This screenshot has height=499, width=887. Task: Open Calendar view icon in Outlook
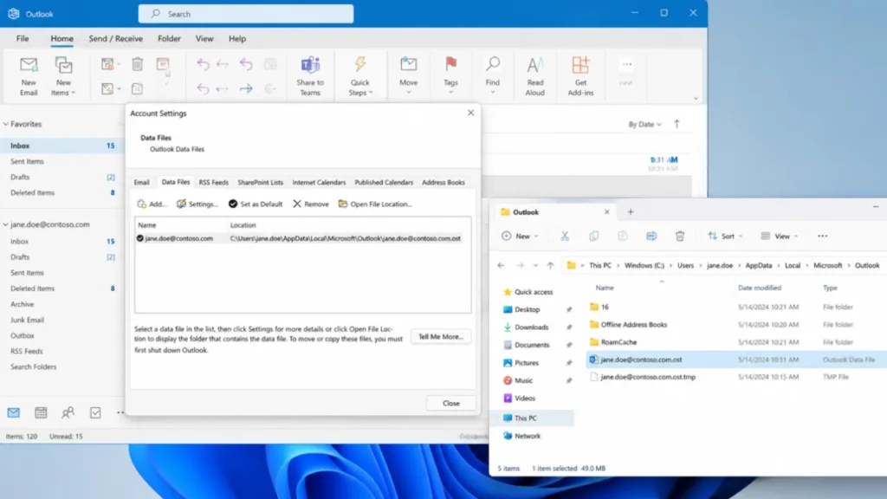coord(41,412)
